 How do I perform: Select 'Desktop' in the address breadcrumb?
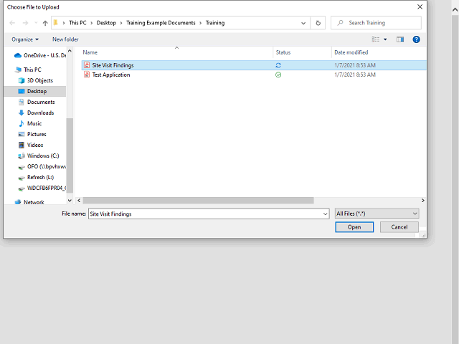(106, 23)
